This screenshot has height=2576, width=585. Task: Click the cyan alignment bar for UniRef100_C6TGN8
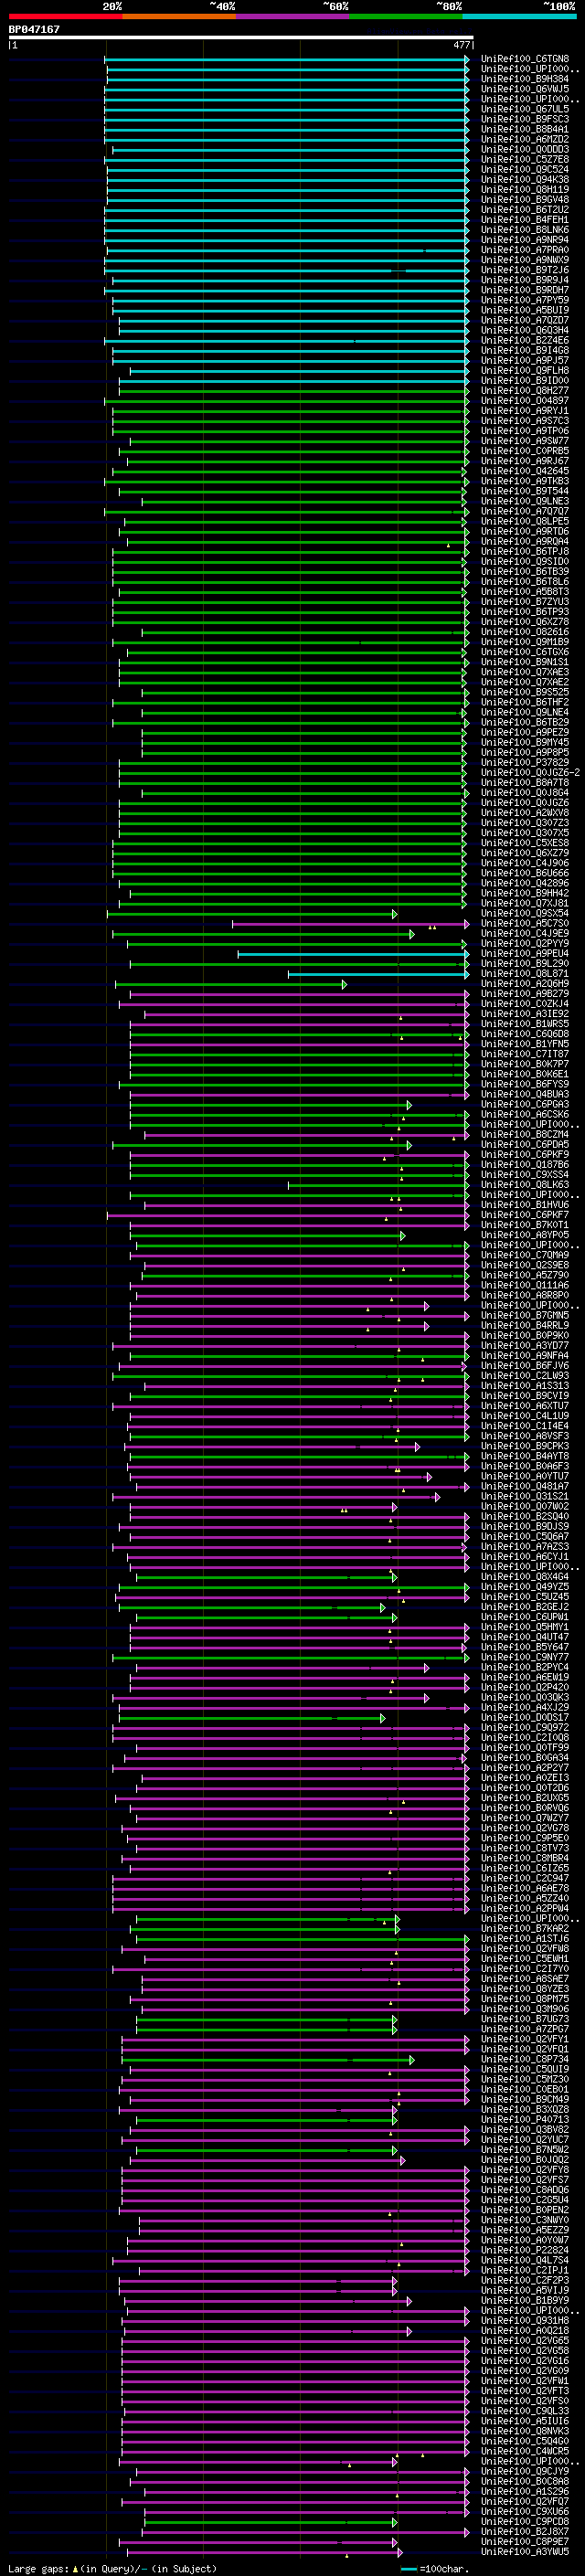pos(287,59)
